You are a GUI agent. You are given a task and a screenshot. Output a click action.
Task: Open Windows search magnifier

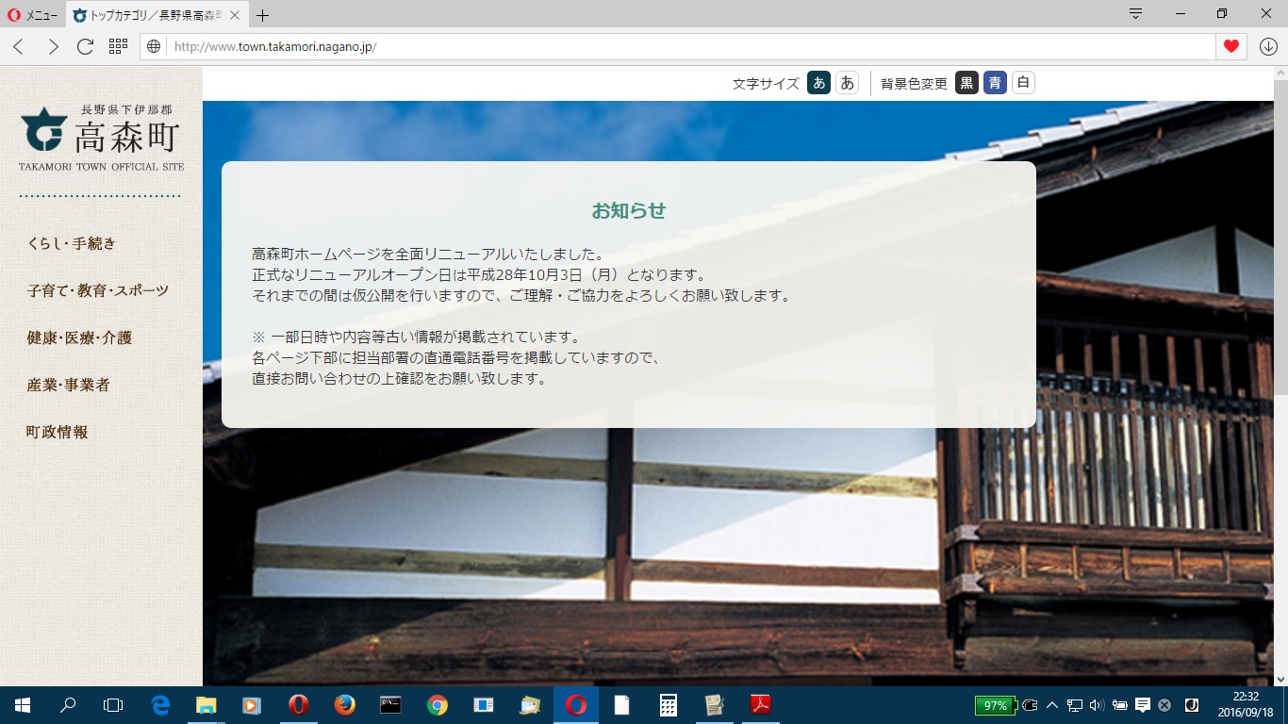coord(68,705)
